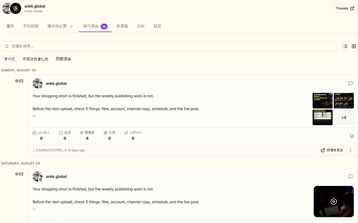Click the リポスト repost icon
The height and width of the screenshot is (223, 358).
click(x=126, y=133)
